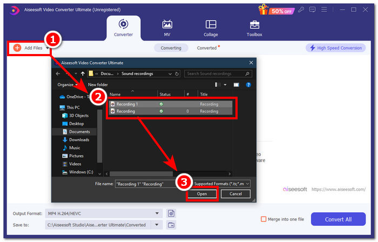Screen dimensions: 378x242
Task: Select This PC in the tree
Action: [70, 107]
